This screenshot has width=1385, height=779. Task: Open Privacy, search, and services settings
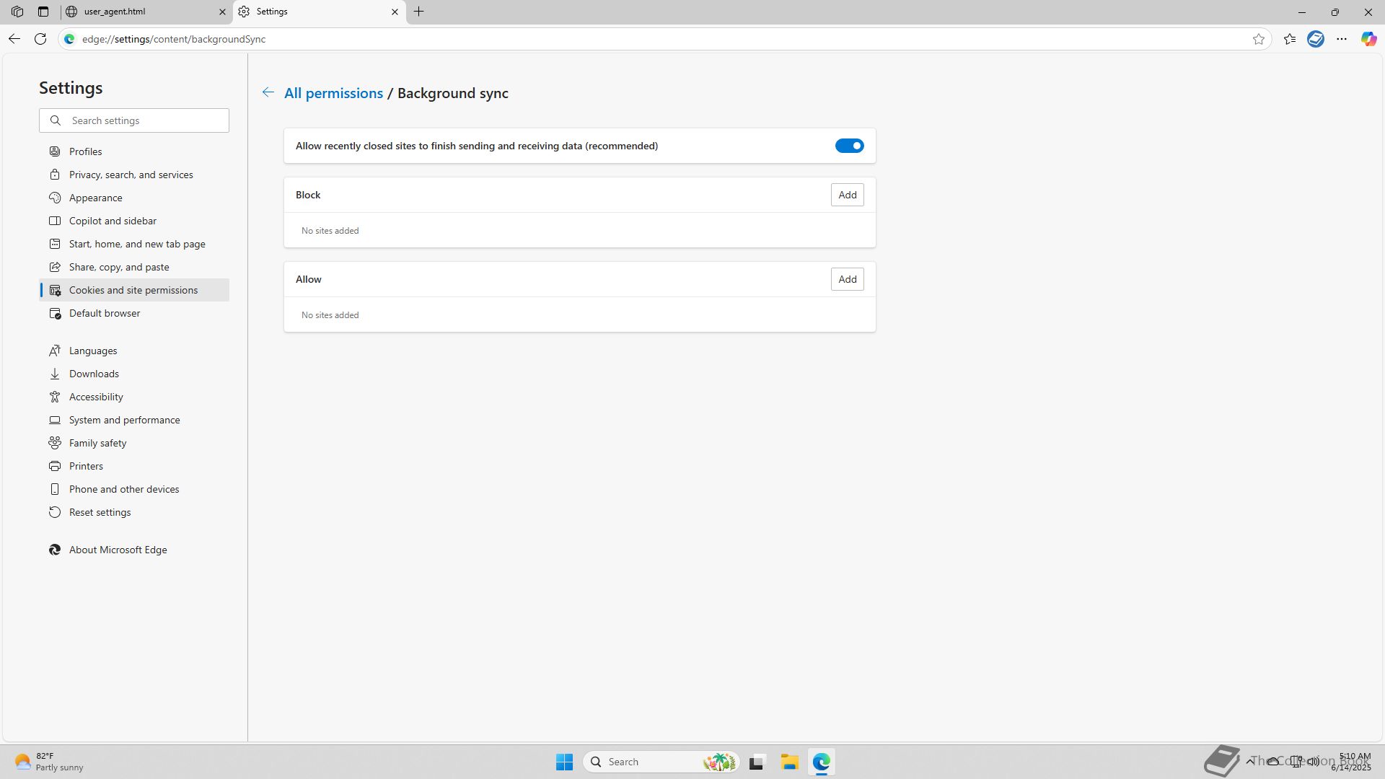click(x=131, y=175)
